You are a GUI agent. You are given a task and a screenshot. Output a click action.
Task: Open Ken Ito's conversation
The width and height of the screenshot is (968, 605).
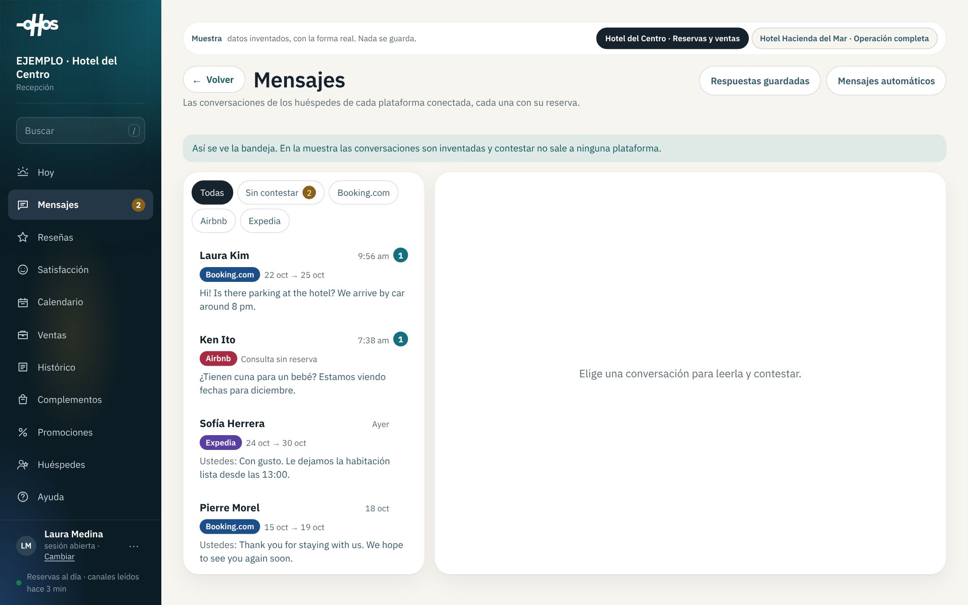pos(303,364)
